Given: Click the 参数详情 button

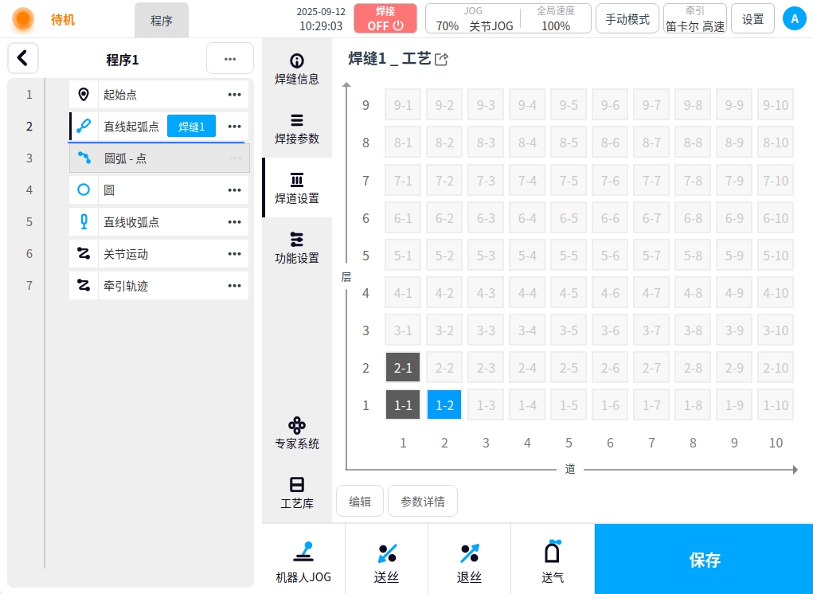Looking at the screenshot, I should click(x=422, y=502).
